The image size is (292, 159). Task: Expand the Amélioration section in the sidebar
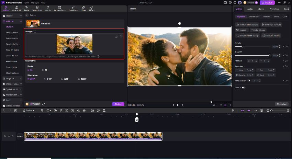12,95
